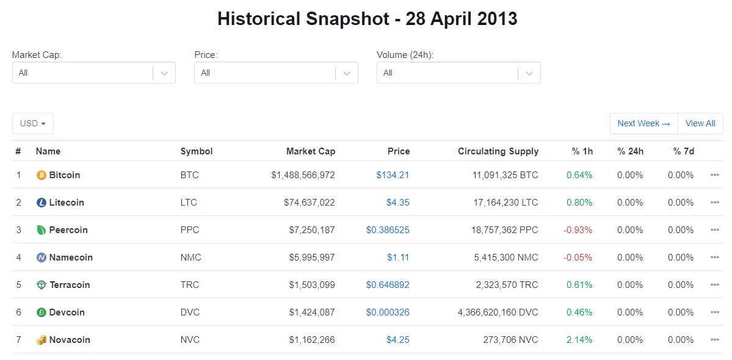Click the Terracoin logo icon
This screenshot has height=360, width=732.
(x=41, y=285)
